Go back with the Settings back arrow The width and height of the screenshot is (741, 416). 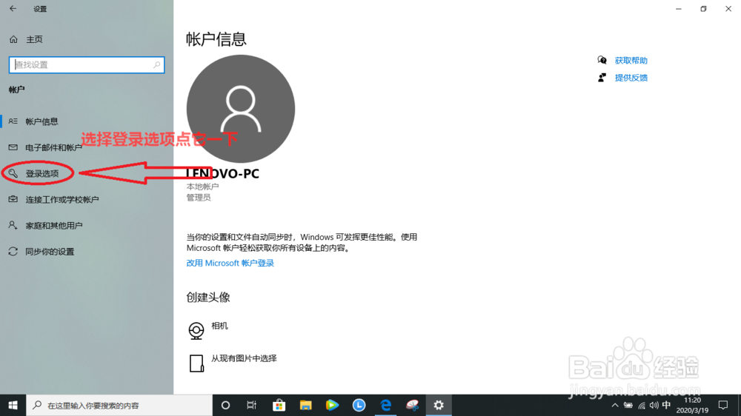[x=13, y=8]
